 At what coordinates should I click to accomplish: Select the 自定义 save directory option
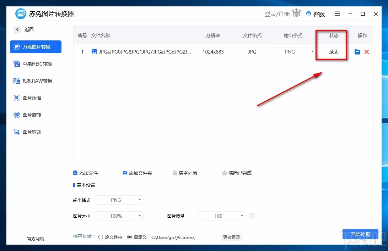pos(130,237)
